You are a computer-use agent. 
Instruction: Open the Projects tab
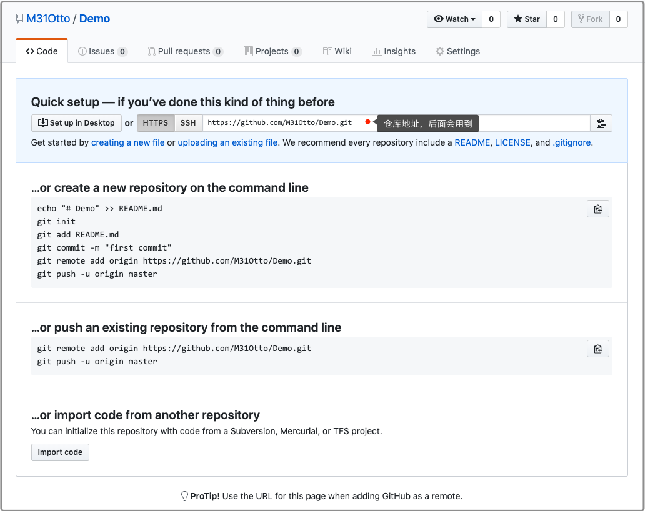pos(272,51)
